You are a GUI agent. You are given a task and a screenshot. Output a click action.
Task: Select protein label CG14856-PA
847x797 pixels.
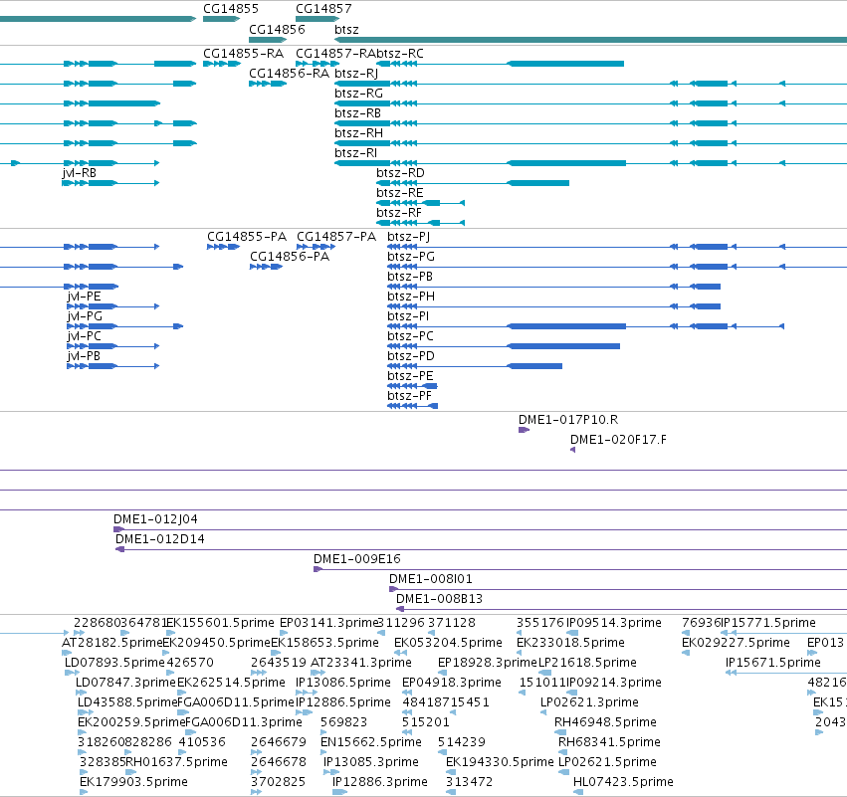click(x=290, y=257)
